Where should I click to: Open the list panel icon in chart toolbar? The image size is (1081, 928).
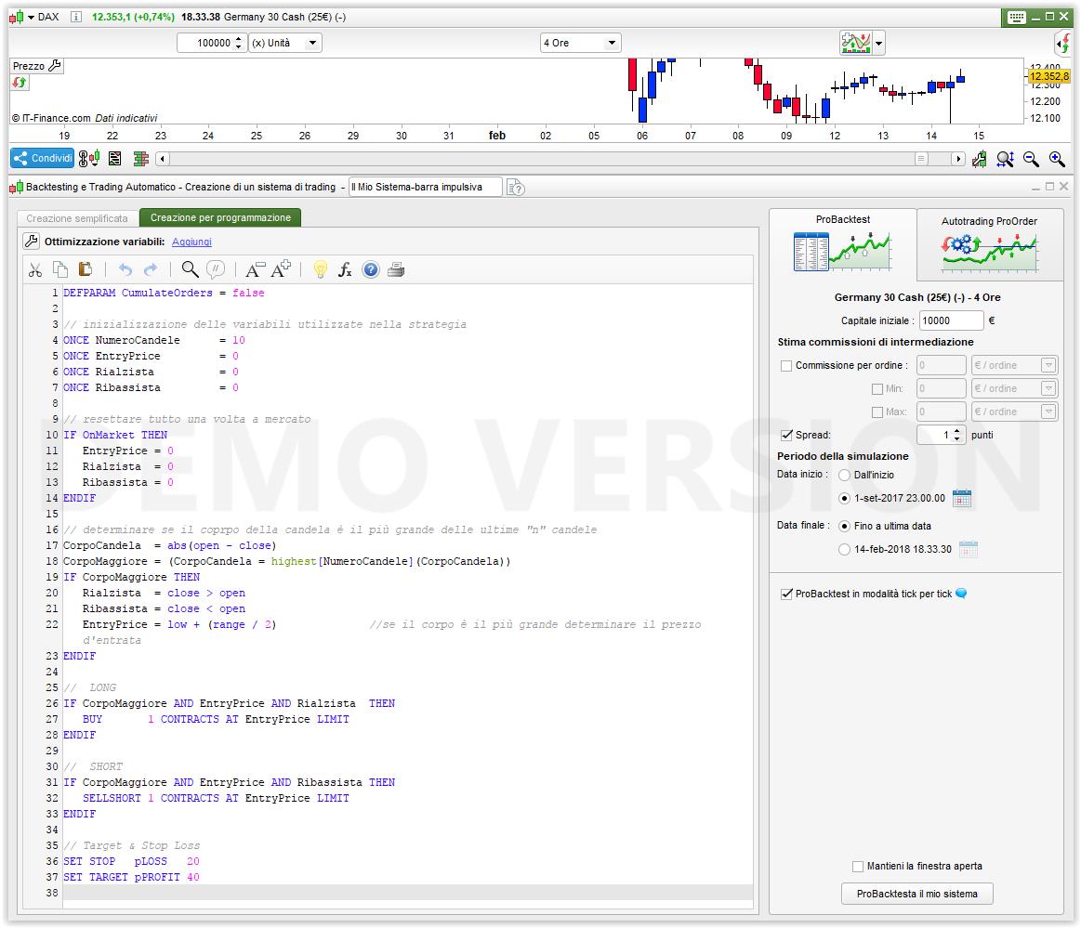pyautogui.click(x=114, y=159)
